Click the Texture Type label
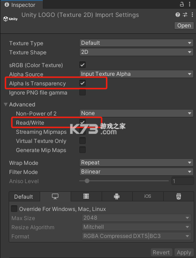 [x=26, y=43]
